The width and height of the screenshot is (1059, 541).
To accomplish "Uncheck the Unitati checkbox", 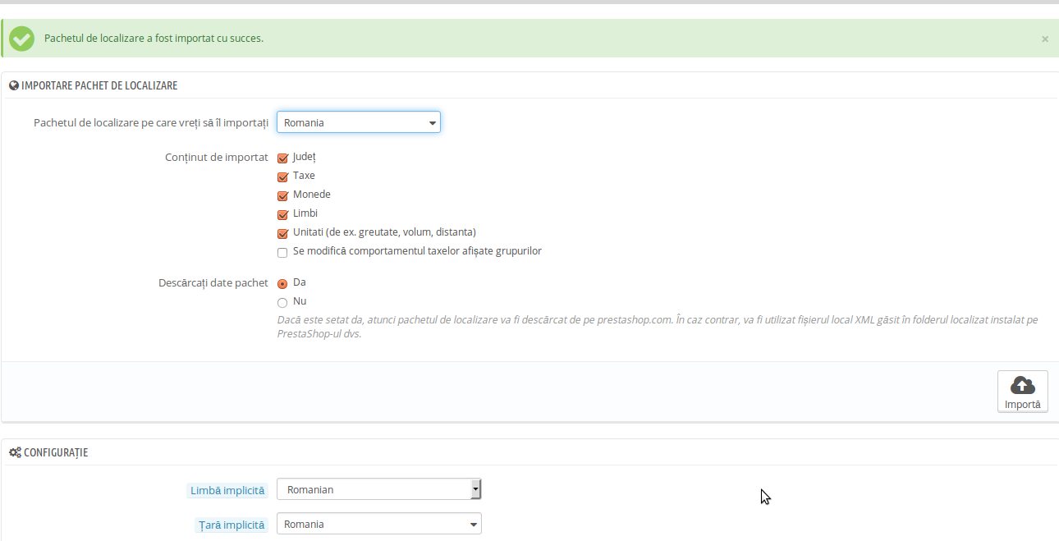I will pyautogui.click(x=282, y=233).
